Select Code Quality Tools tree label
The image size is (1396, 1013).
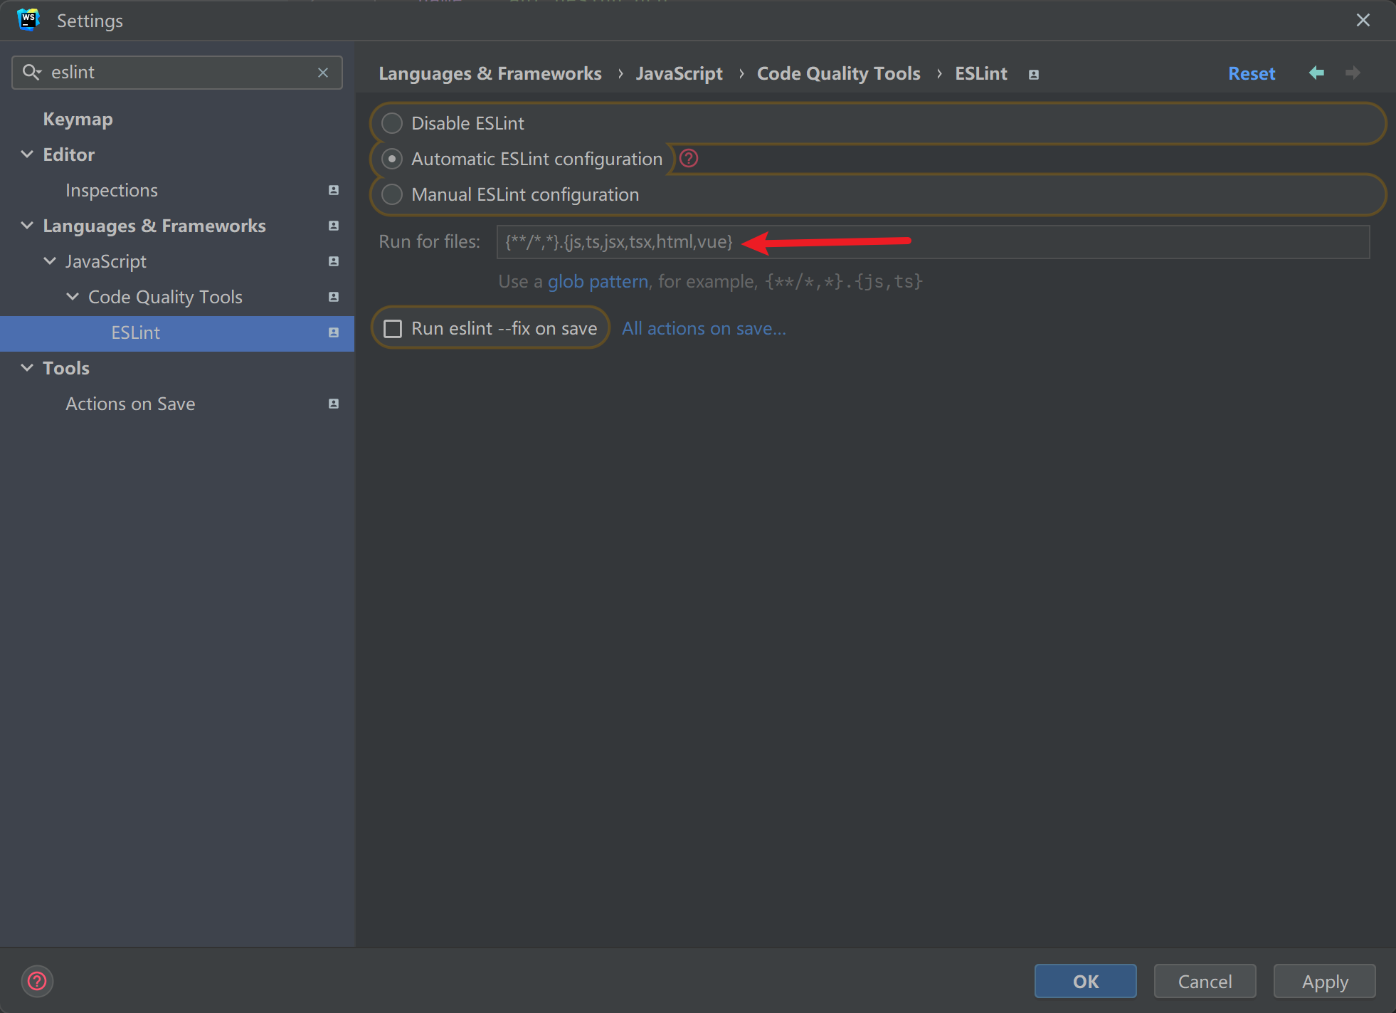[x=165, y=297]
